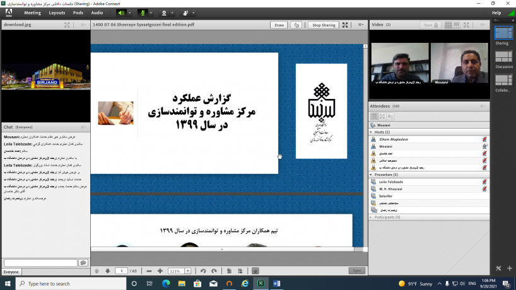The height and width of the screenshot is (290, 516).
Task: Select the Discussion layout thumbnail
Action: tap(503, 57)
